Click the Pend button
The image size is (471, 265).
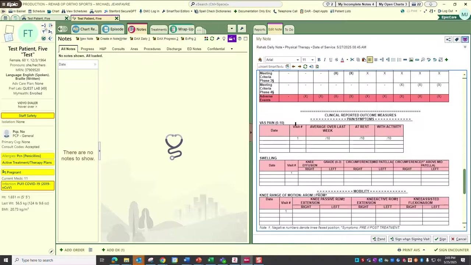[379, 239]
